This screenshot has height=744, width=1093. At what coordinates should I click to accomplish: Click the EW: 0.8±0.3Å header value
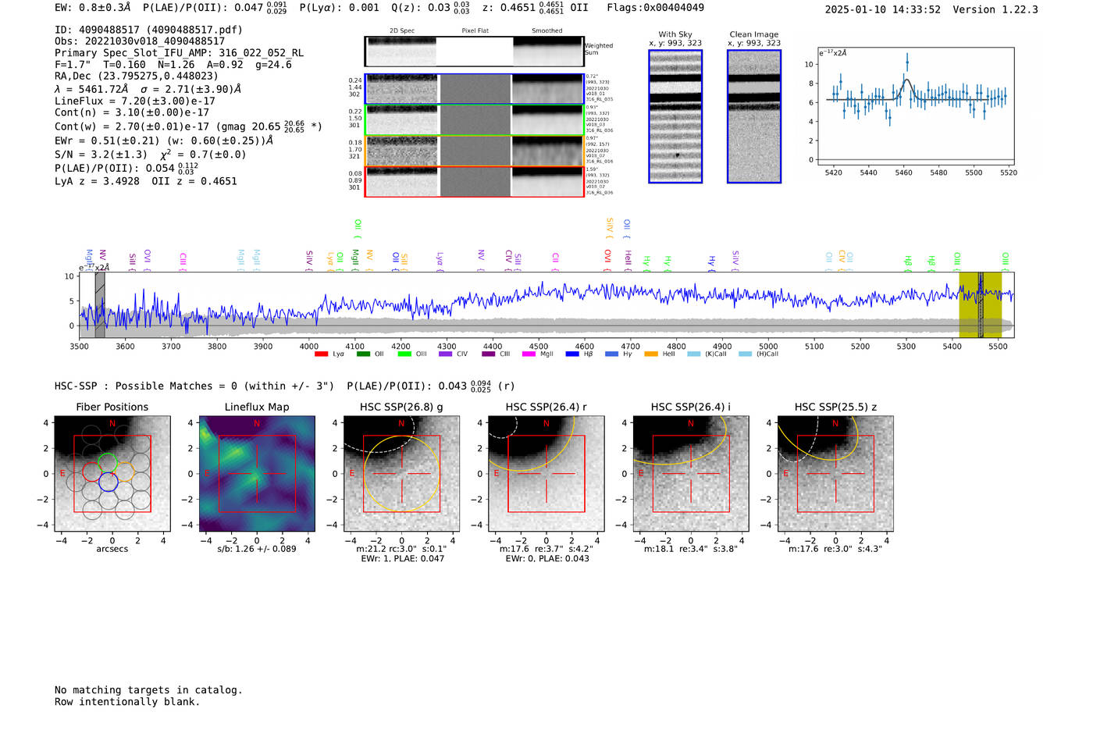[93, 7]
